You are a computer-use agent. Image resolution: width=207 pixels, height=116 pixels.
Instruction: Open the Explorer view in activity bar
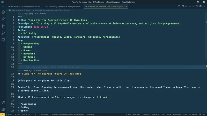(3, 12)
